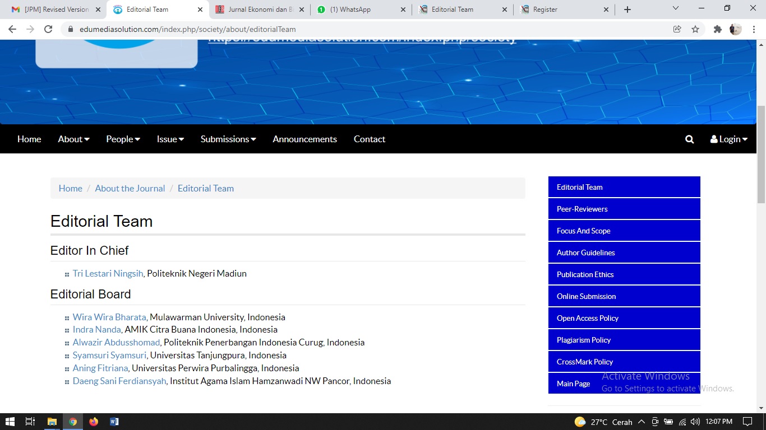Screen dimensions: 766x430
Task: Open File Explorer from the taskbar
Action: coord(52,422)
